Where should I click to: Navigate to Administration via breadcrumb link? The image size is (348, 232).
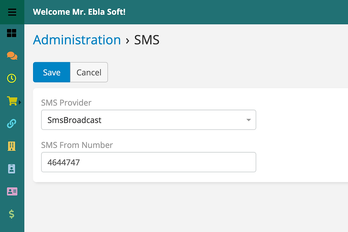click(77, 40)
